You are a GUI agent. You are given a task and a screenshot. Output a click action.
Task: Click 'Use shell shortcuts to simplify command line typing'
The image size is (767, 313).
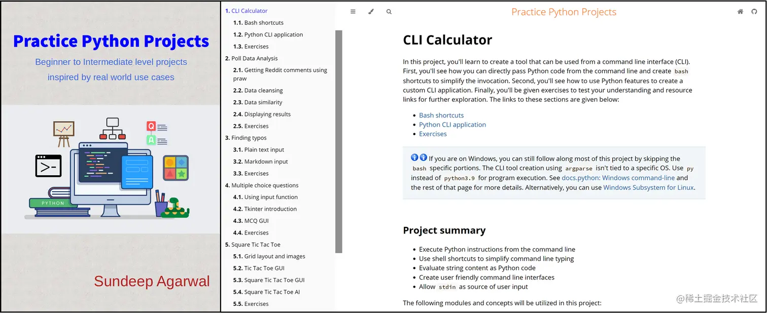point(497,259)
